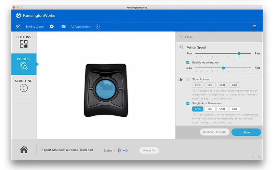Go to home via house icon
274x170 pixels.
[24, 150]
